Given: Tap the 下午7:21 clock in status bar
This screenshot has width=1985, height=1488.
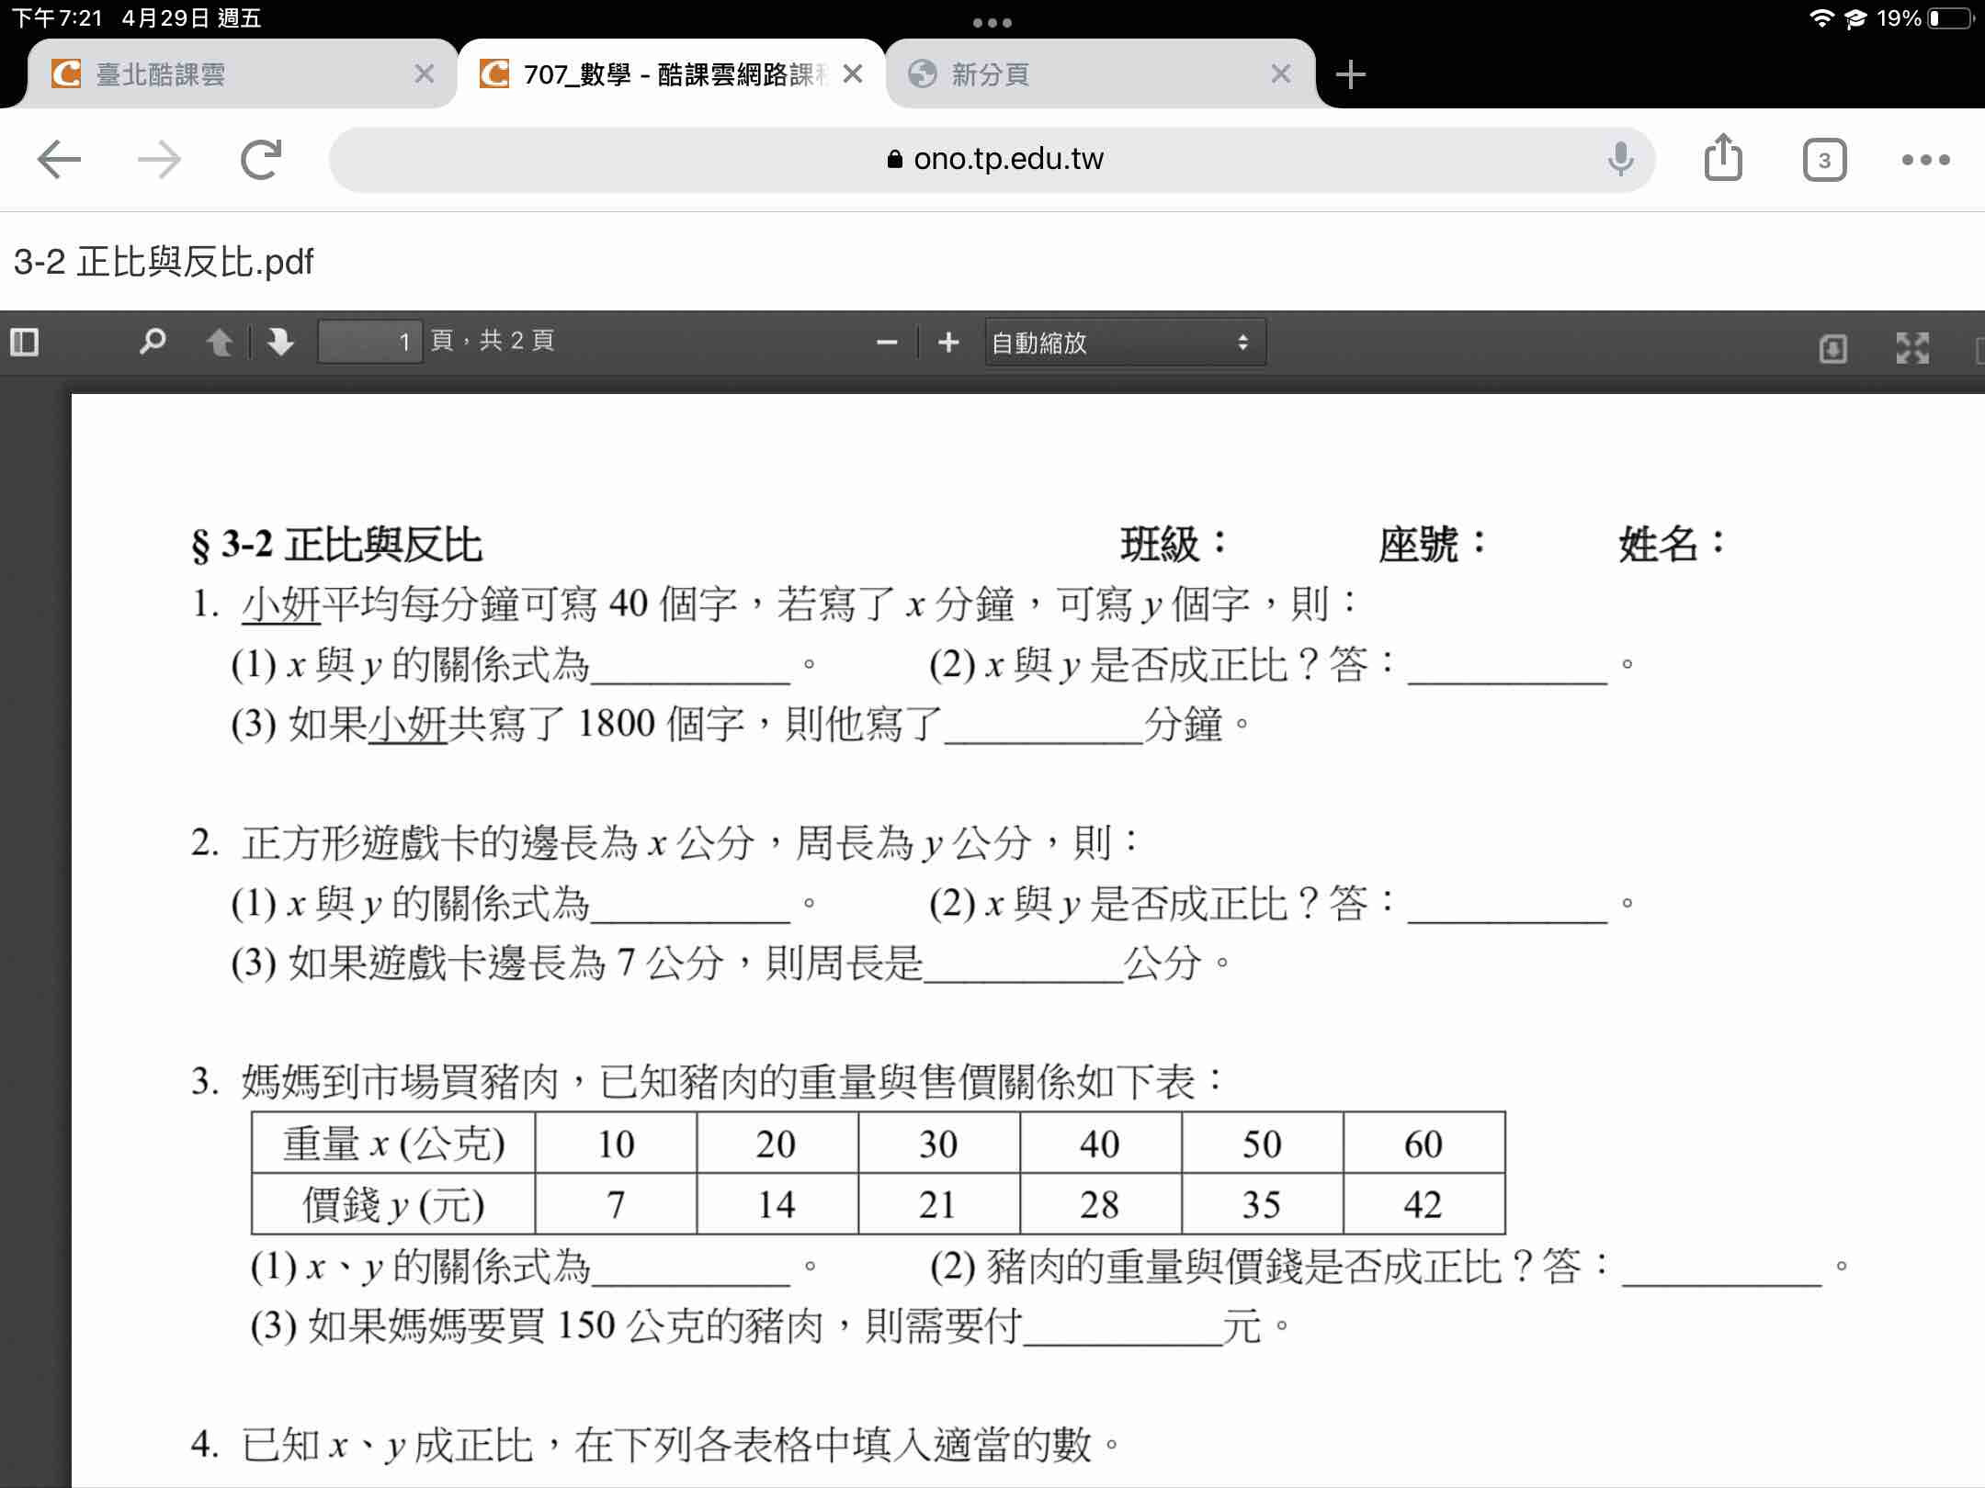Looking at the screenshot, I should (57, 18).
